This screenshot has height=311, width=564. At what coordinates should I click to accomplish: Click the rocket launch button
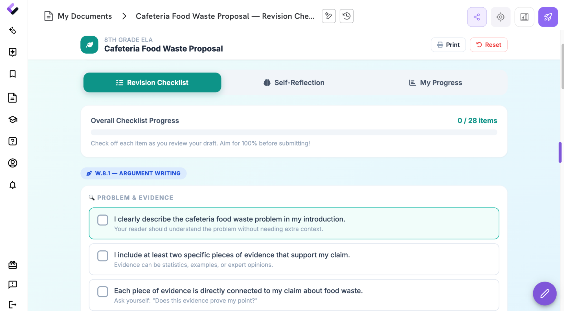click(x=548, y=17)
